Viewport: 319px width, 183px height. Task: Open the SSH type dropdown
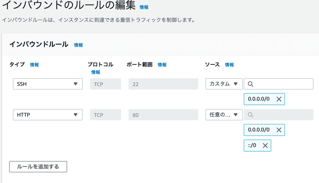pyautogui.click(x=48, y=84)
